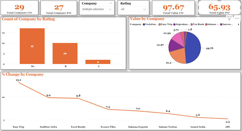Viewport: 242px width, 131px height.
Task: Click the Salasar Techno axis label
Action: (168, 127)
